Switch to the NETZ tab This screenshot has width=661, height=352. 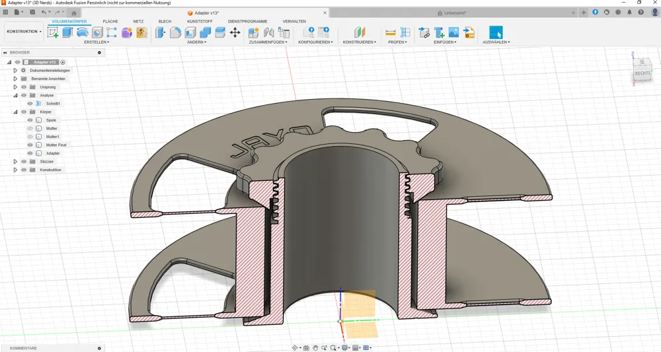[138, 22]
